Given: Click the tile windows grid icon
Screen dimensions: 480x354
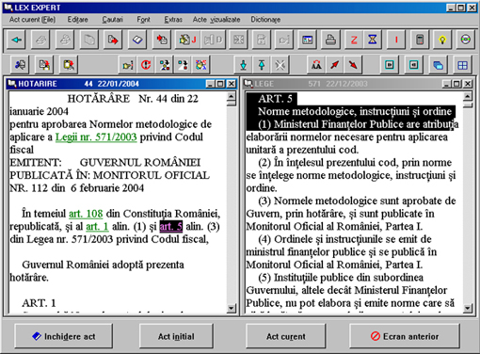Looking at the screenshot, I should point(462,65).
